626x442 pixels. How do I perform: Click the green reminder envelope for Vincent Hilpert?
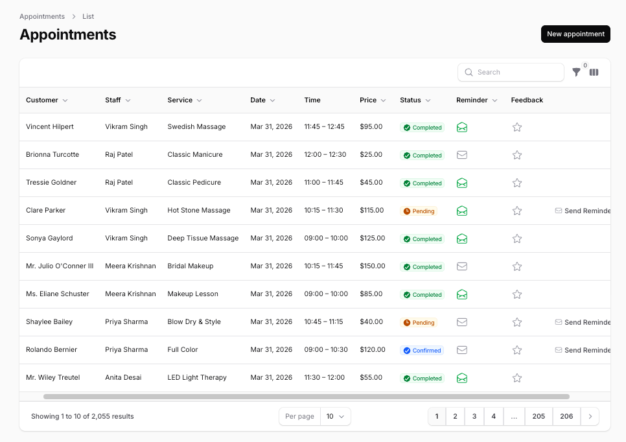pos(462,127)
